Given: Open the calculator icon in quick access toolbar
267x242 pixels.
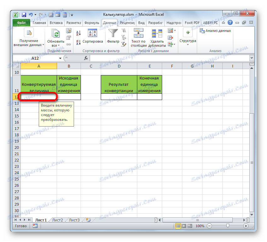Looking at the screenshot, I should [x=65, y=15].
